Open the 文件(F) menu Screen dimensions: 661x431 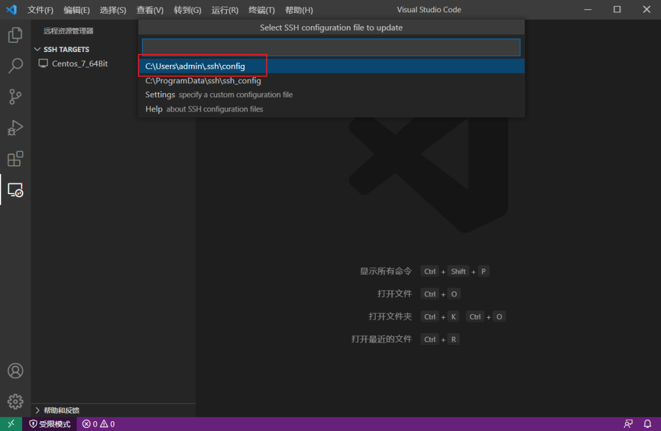[x=40, y=10]
